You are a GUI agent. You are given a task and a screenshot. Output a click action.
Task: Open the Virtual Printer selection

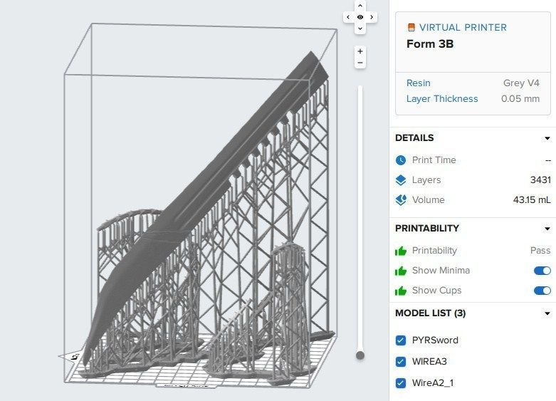click(x=461, y=28)
